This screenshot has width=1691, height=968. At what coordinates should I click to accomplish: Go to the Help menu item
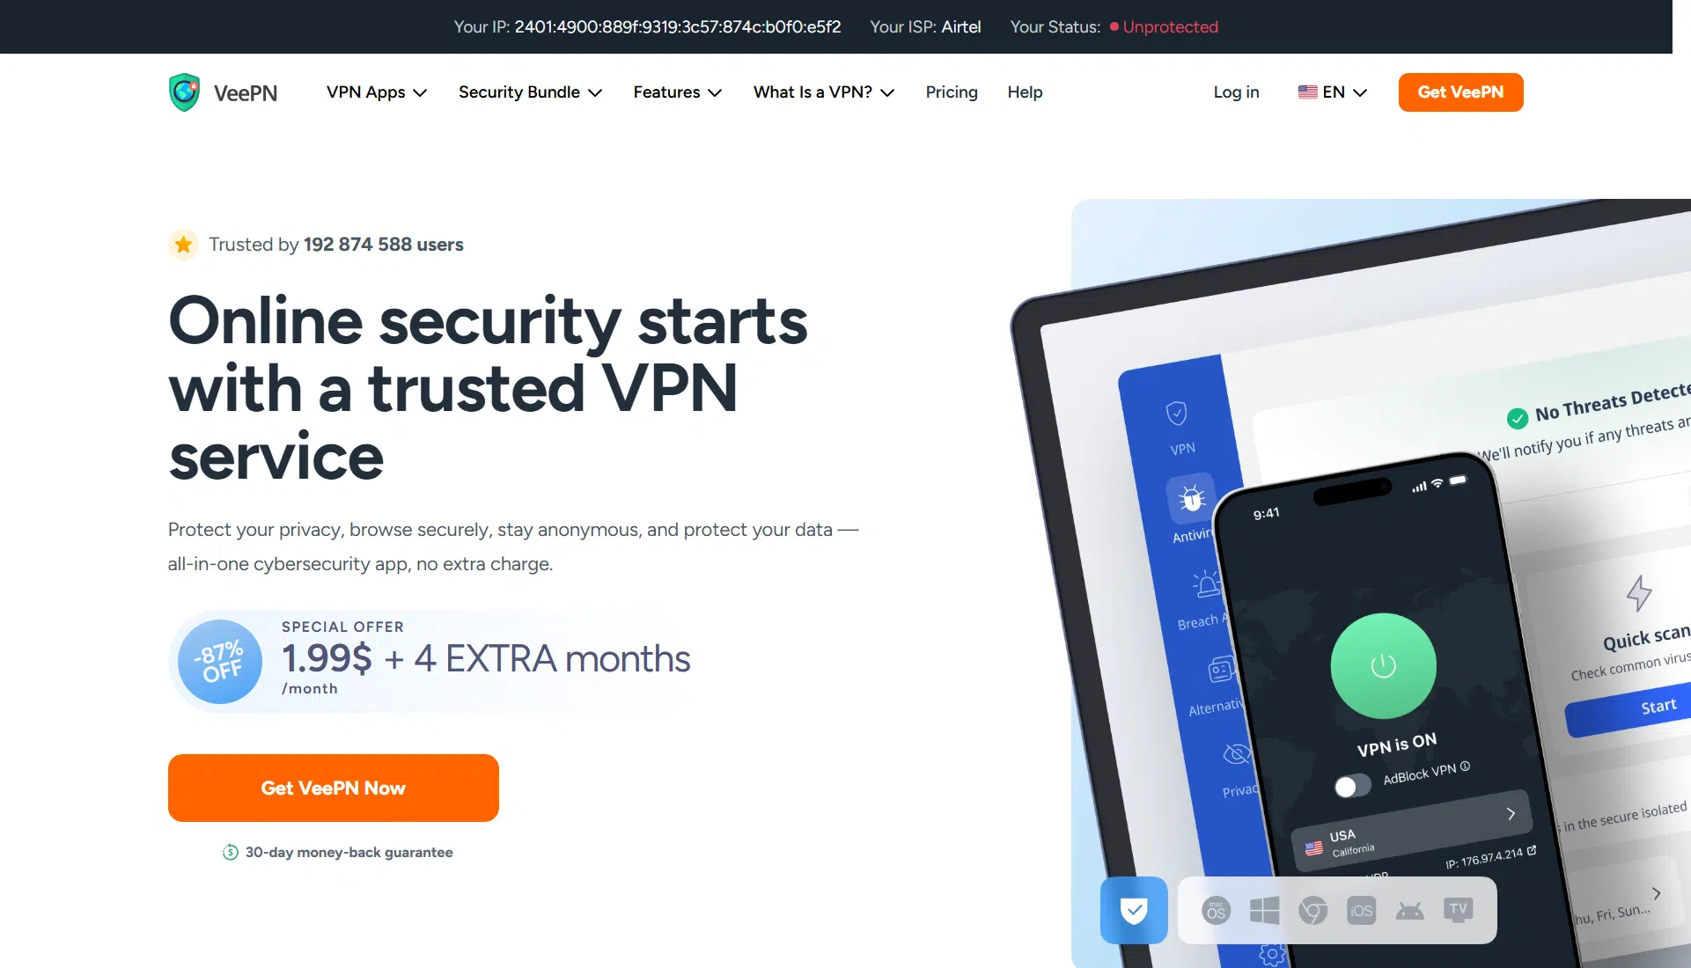[x=1025, y=92]
